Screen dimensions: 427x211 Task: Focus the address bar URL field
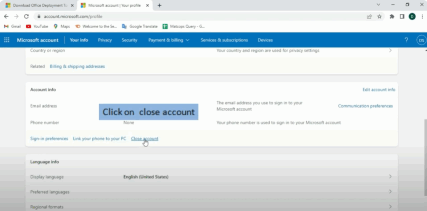(201, 16)
